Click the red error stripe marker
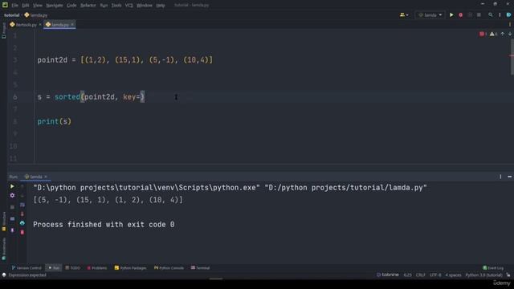Screen dimensions: 514x289 (512, 55)
